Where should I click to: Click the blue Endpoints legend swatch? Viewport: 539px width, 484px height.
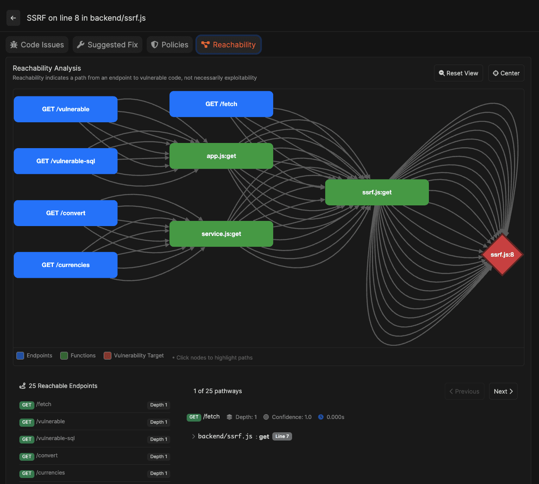[x=20, y=356]
